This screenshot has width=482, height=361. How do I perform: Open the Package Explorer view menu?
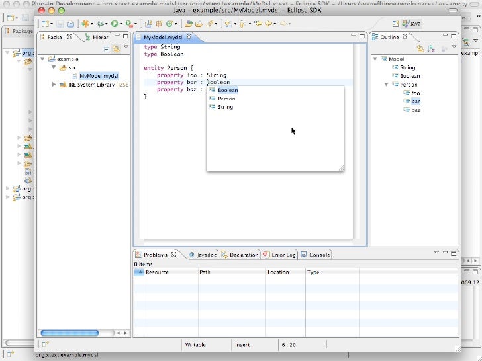click(126, 46)
